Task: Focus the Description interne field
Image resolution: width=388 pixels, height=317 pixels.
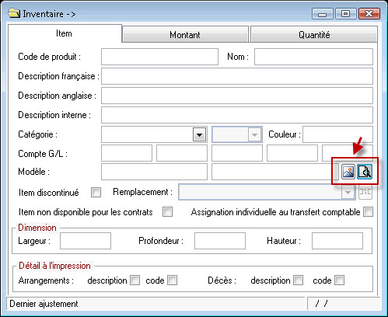Action: pos(237,115)
